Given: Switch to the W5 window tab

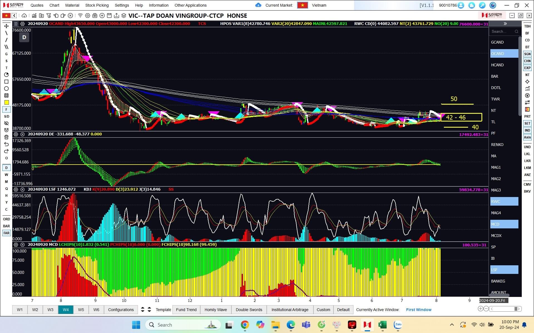Looking at the screenshot, I should (x=81, y=310).
